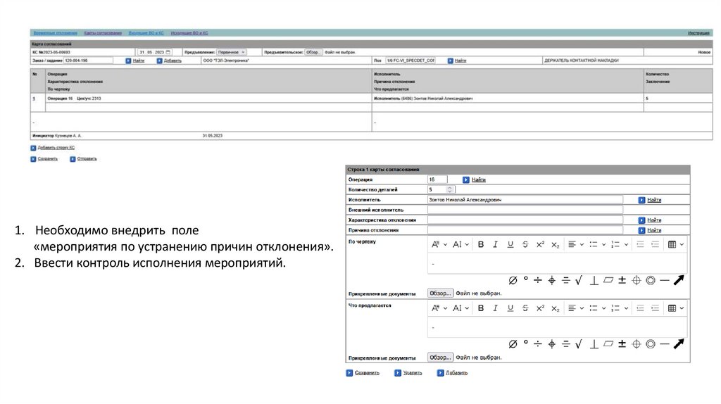This screenshot has width=721, height=404.
Task: Apply strikethrough in the По чертежу editor
Action: pyautogui.click(x=525, y=244)
